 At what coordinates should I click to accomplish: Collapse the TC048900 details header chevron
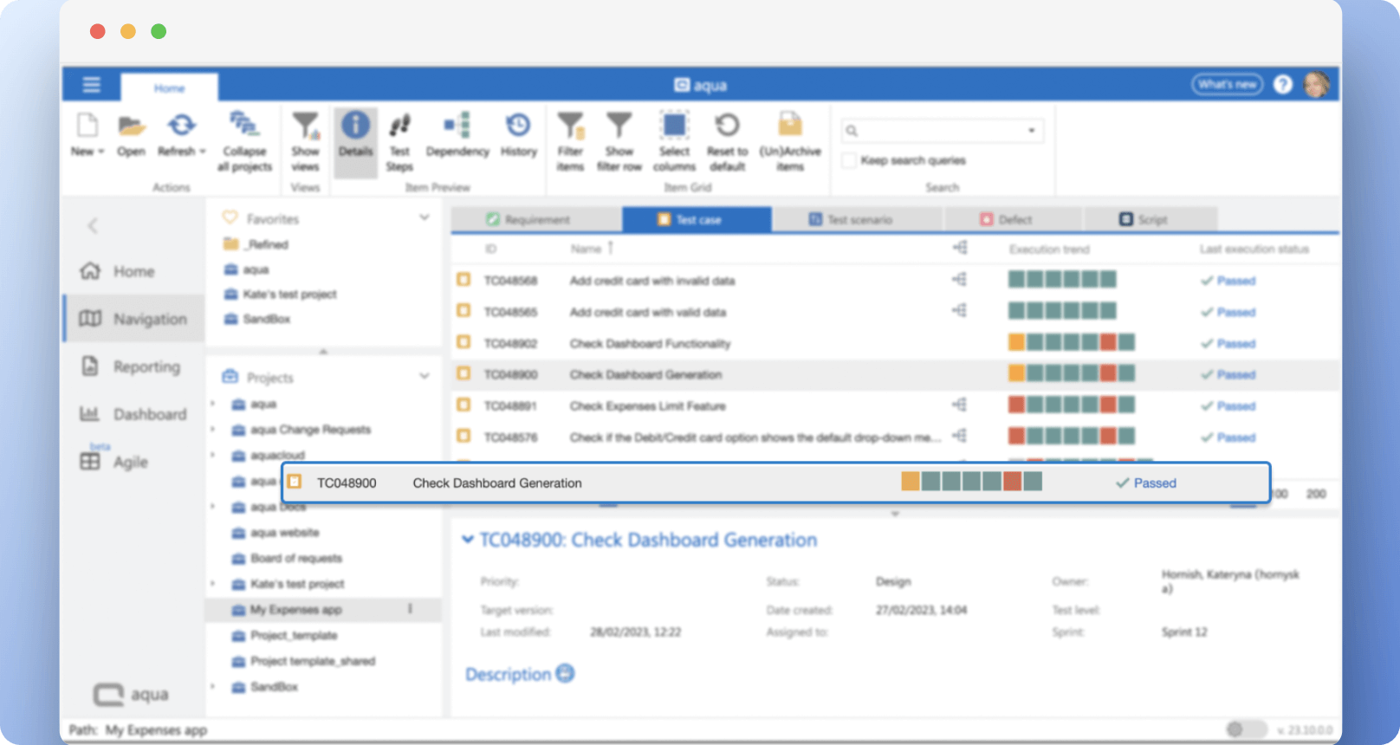(468, 540)
